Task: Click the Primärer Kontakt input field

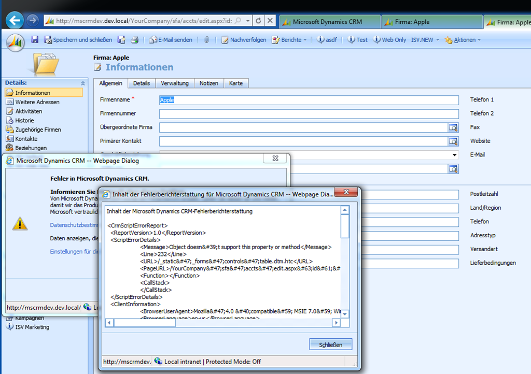Action: point(303,141)
